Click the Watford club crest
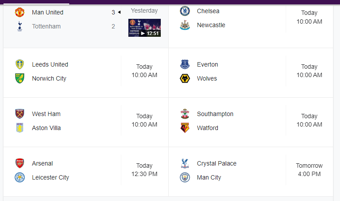The height and width of the screenshot is (201, 340). 185,128
